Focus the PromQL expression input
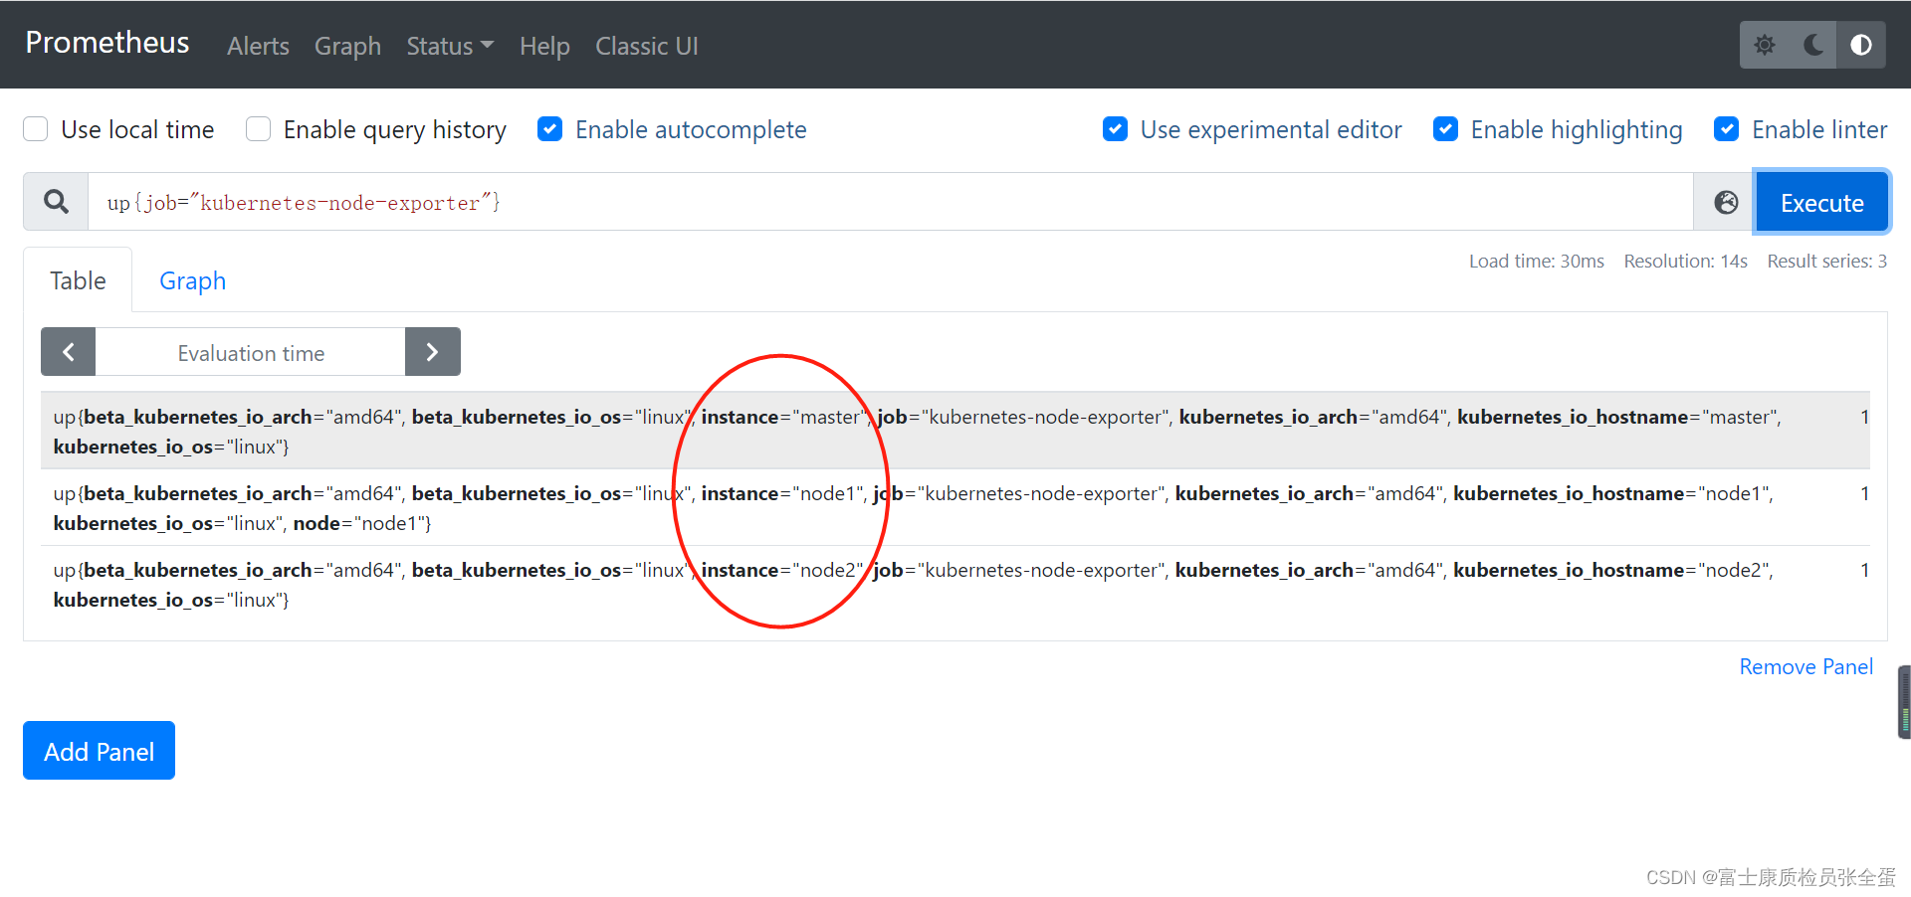Screen dimensions: 1911x897 click(x=891, y=202)
